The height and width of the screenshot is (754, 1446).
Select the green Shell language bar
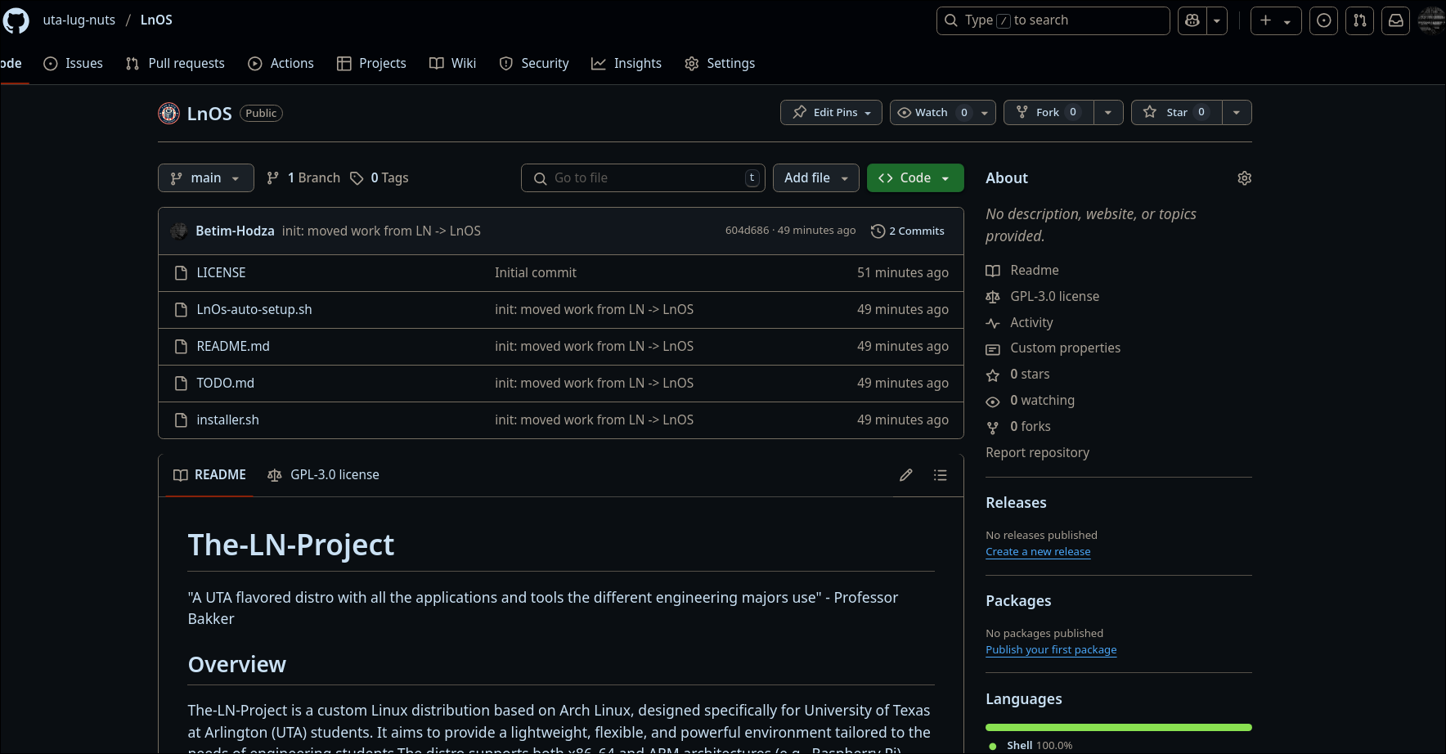point(1118,727)
